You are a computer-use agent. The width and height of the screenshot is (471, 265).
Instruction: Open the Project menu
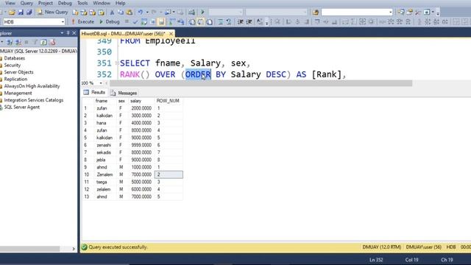(46, 3)
